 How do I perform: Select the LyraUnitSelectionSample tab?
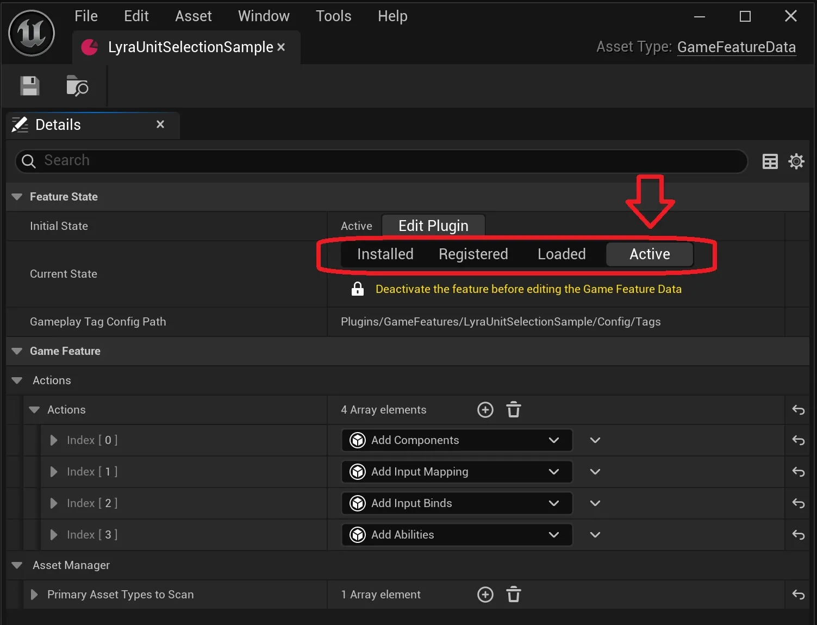click(x=186, y=47)
